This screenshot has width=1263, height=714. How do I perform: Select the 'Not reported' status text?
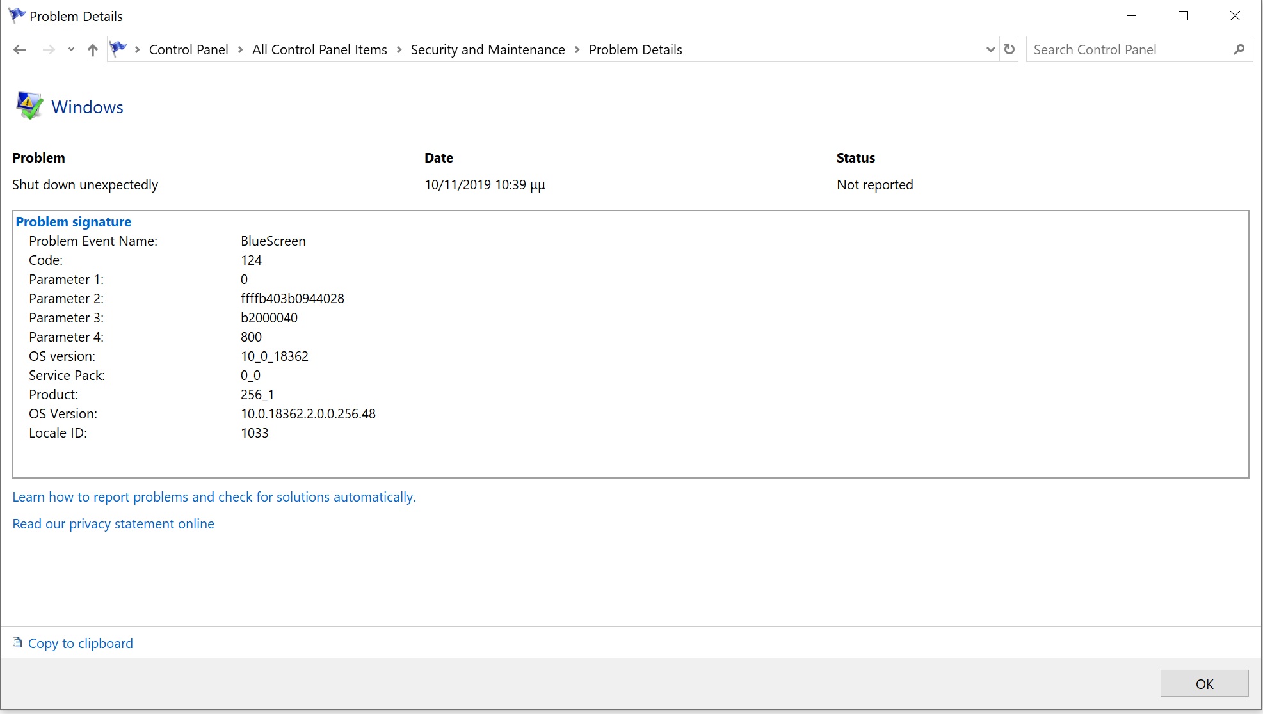pyautogui.click(x=874, y=185)
